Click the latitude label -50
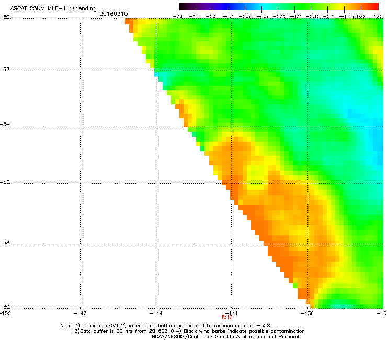Screen dimensions: 387x340 pyautogui.click(x=5, y=17)
